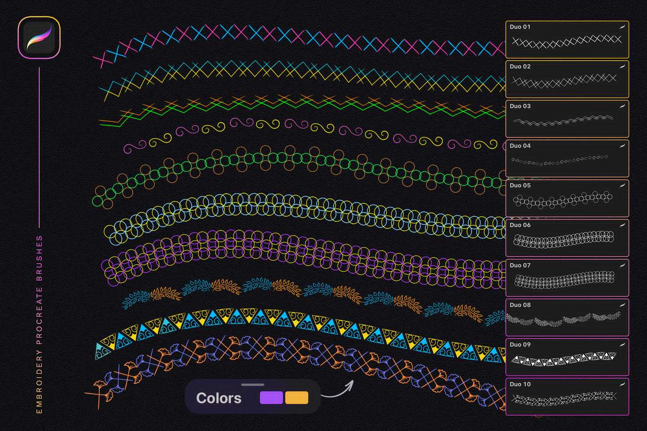The width and height of the screenshot is (647, 431).
Task: Pick the purple color swatch
Action: [271, 397]
